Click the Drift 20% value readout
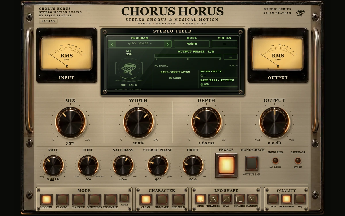345x216 pixels. (193, 179)
